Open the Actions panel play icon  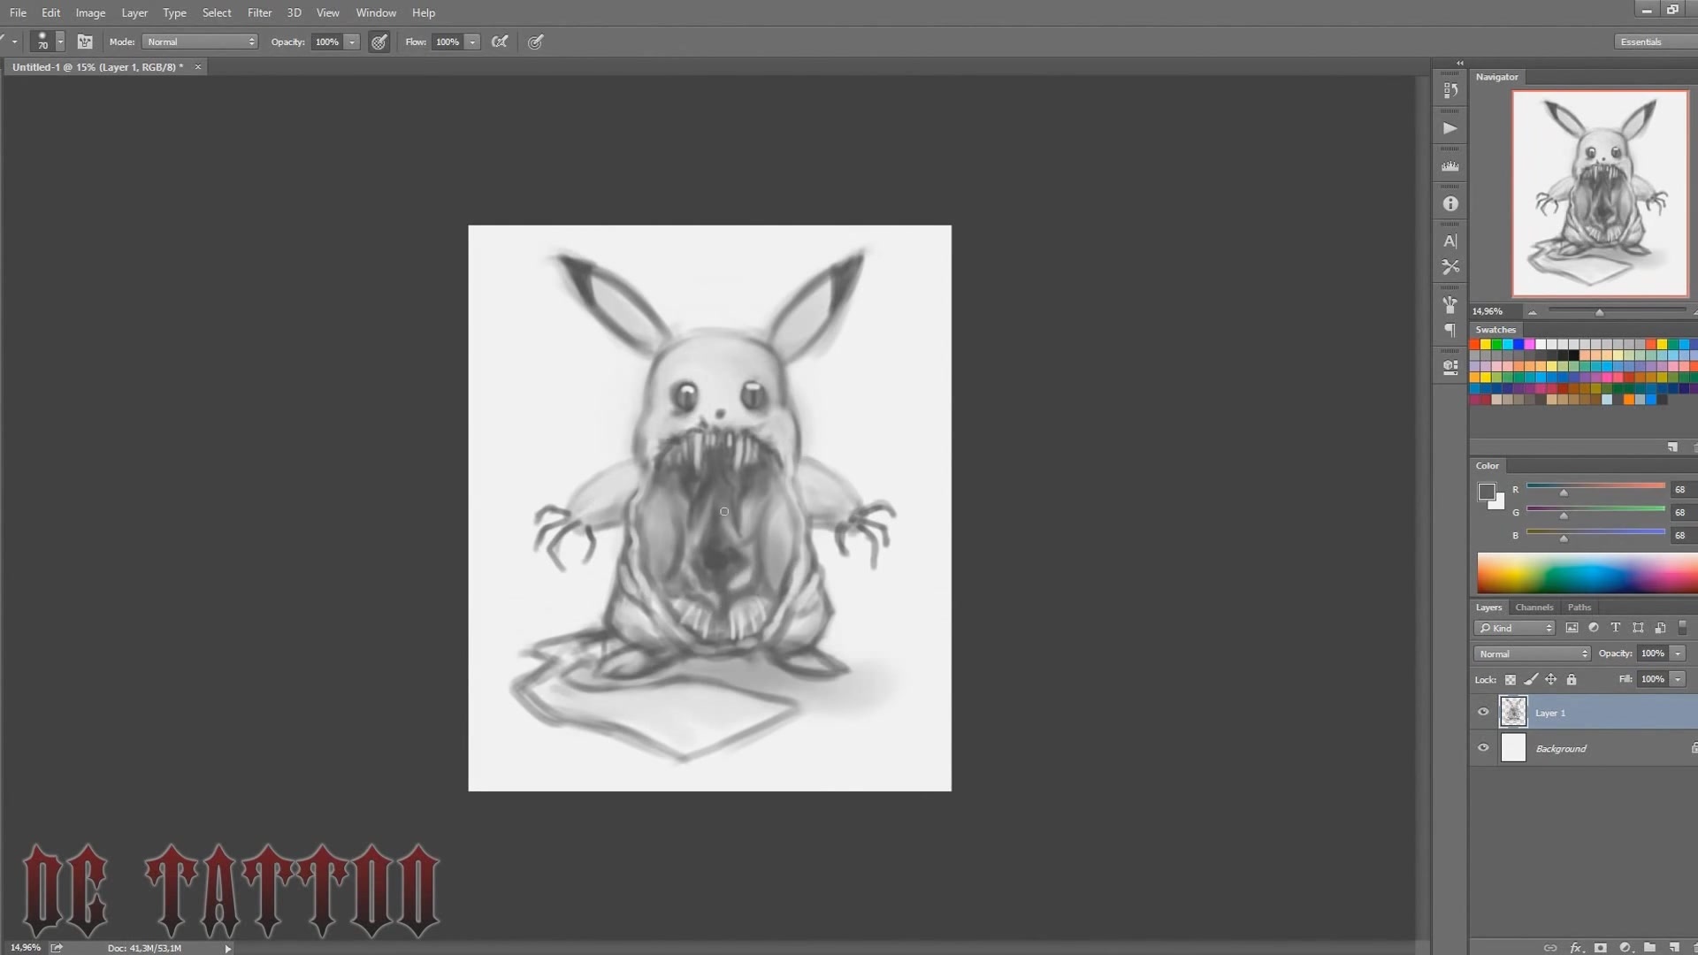click(1450, 128)
